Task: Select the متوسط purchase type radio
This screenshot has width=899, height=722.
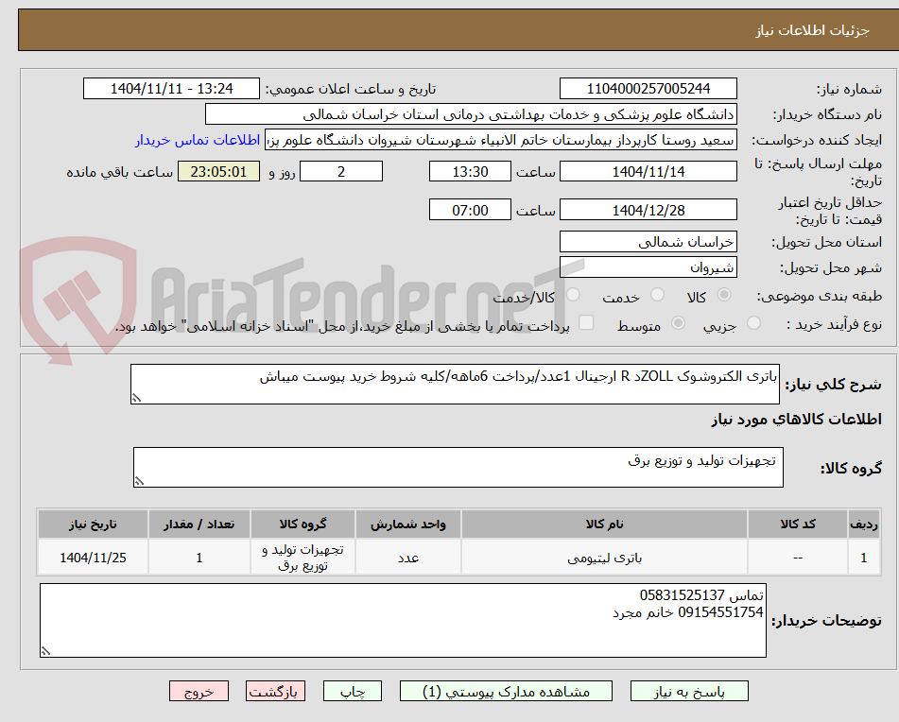Action: (x=678, y=323)
